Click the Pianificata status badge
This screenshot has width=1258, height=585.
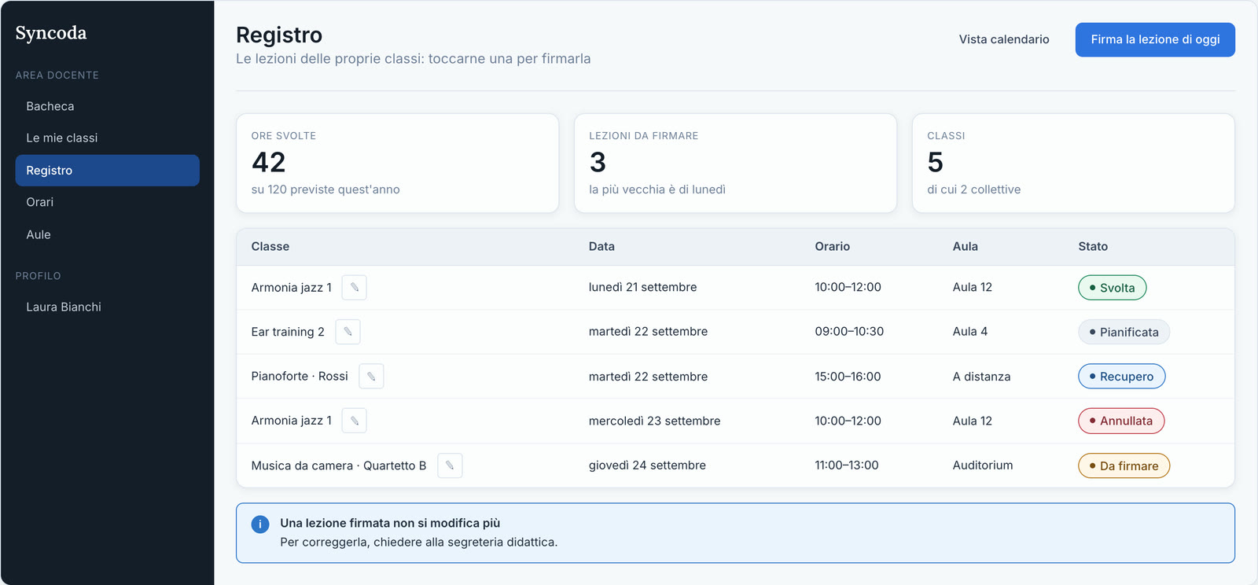[1124, 332]
